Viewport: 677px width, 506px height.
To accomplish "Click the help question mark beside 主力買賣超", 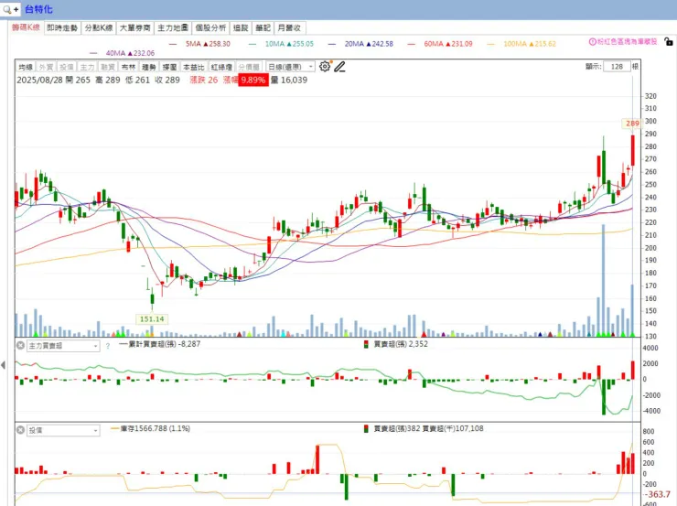I will point(108,346).
